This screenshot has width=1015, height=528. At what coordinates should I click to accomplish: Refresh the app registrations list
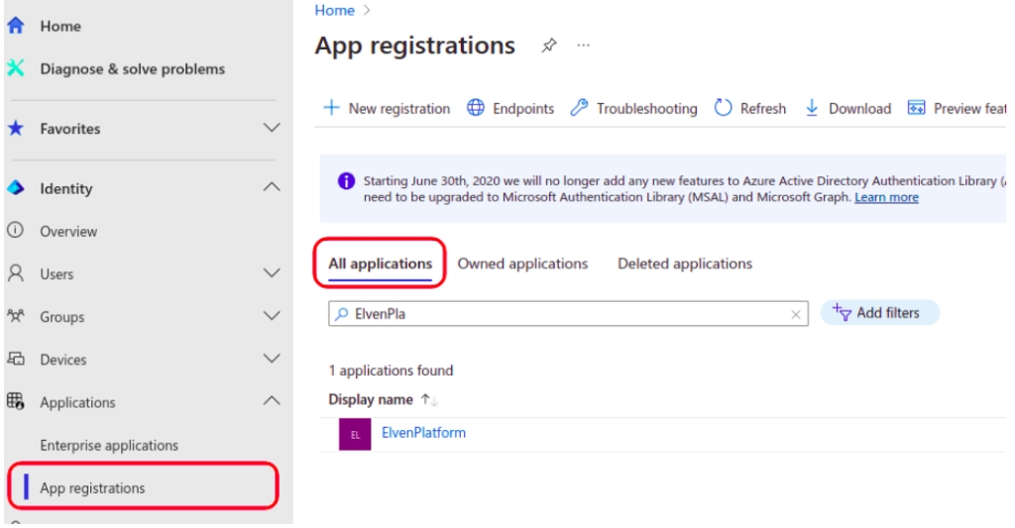point(750,109)
